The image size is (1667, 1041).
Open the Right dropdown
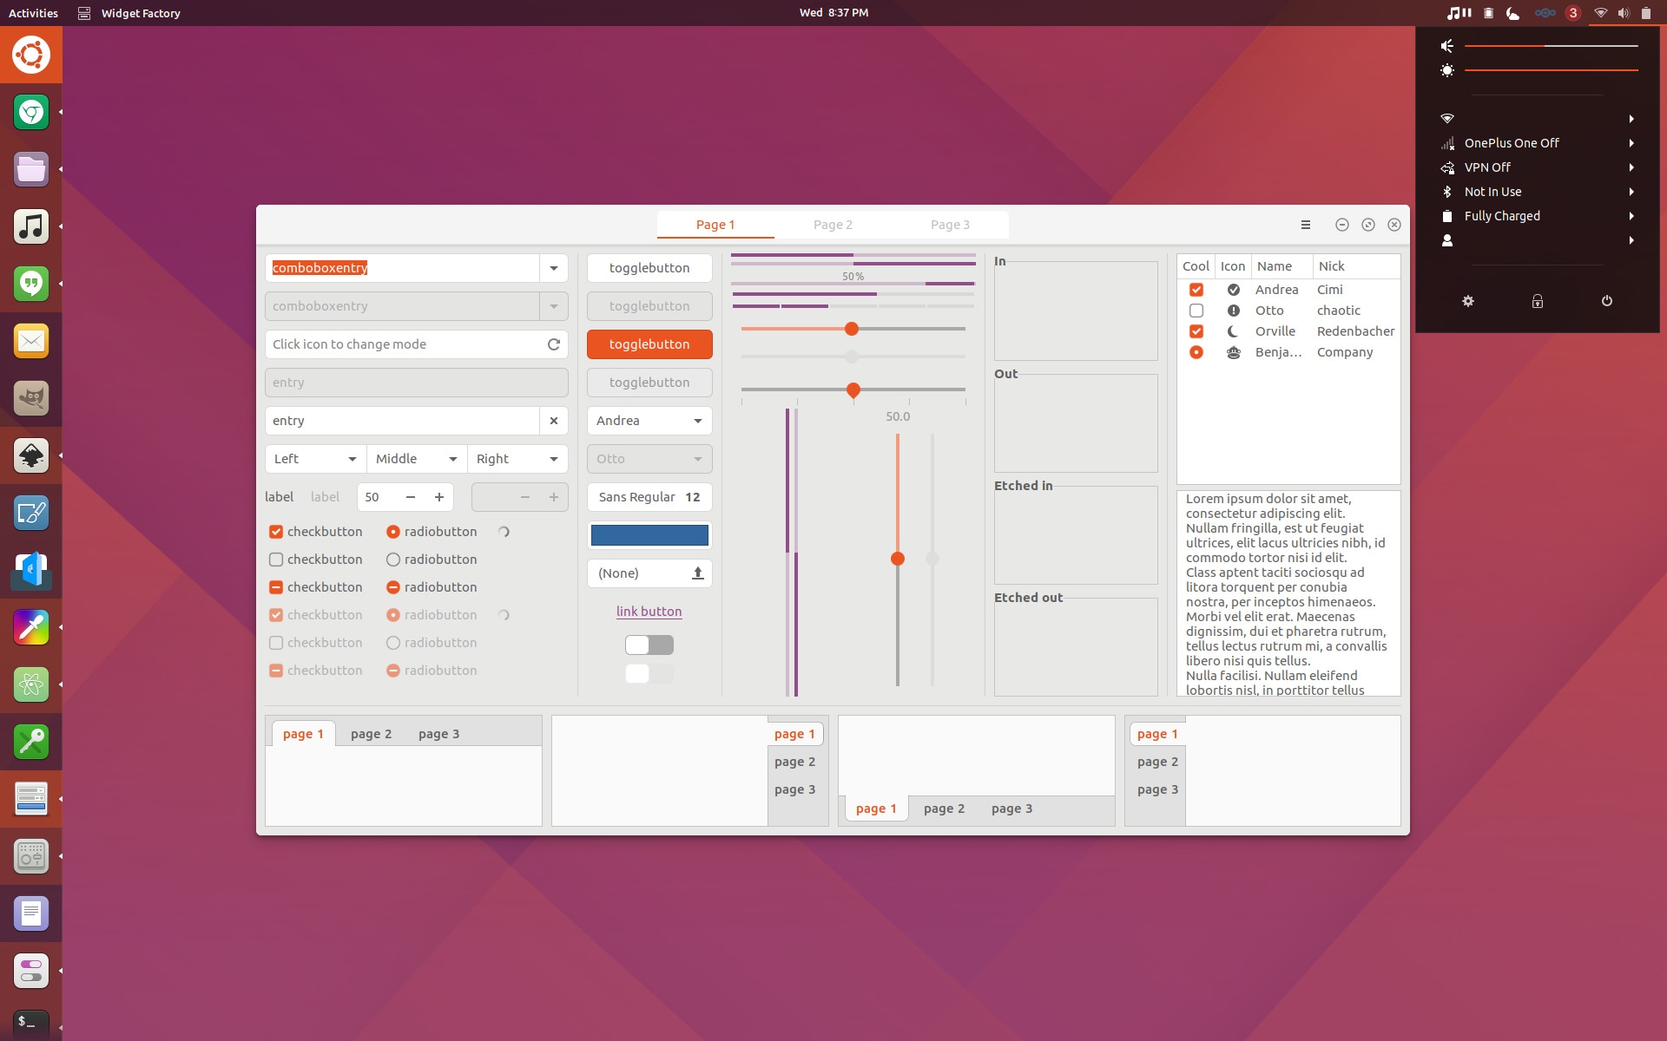coord(517,459)
